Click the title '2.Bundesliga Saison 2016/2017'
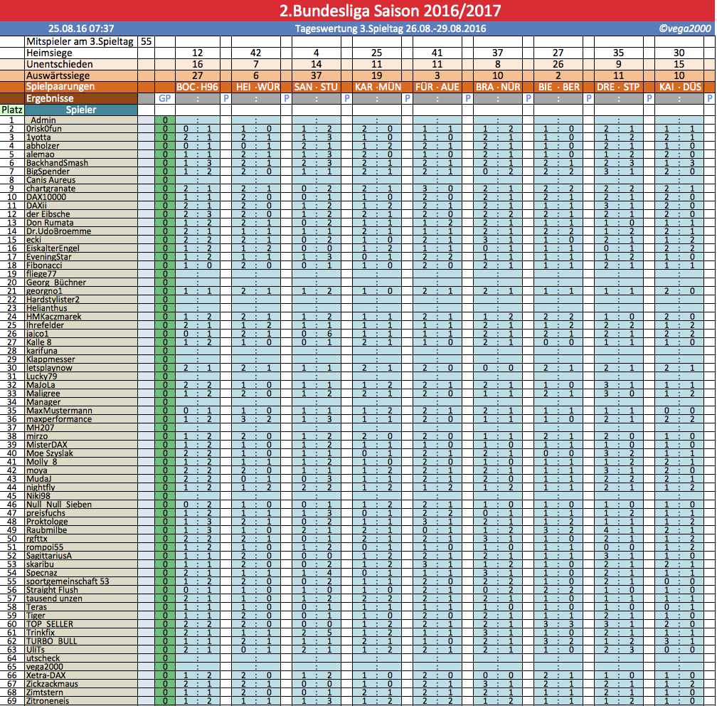 point(390,11)
